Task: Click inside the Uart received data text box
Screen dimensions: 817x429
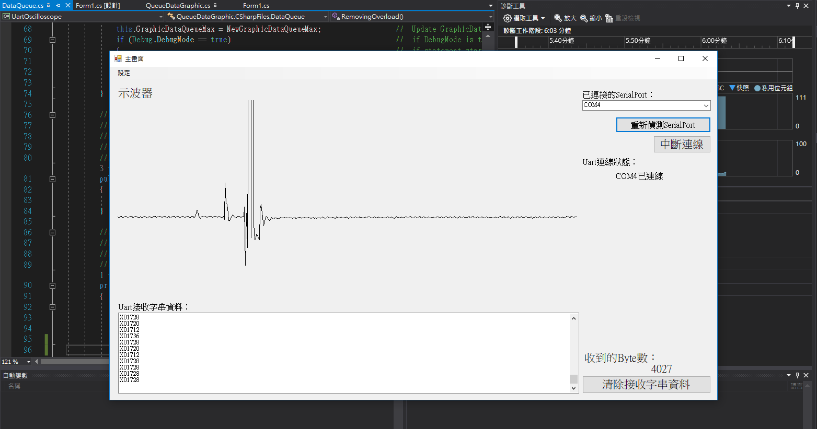Action: click(344, 353)
